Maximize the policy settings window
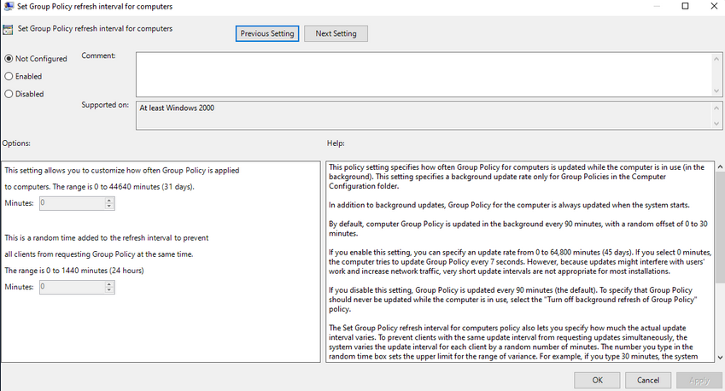 click(x=685, y=7)
